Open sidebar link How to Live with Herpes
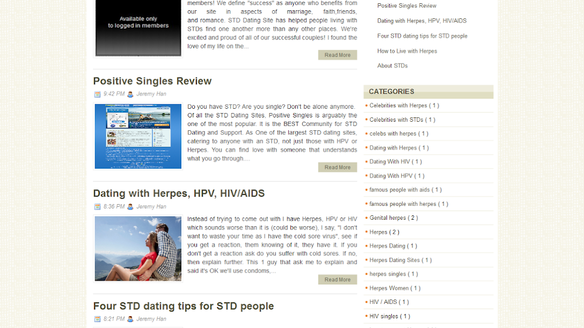The height and width of the screenshot is (328, 584). pyautogui.click(x=407, y=51)
